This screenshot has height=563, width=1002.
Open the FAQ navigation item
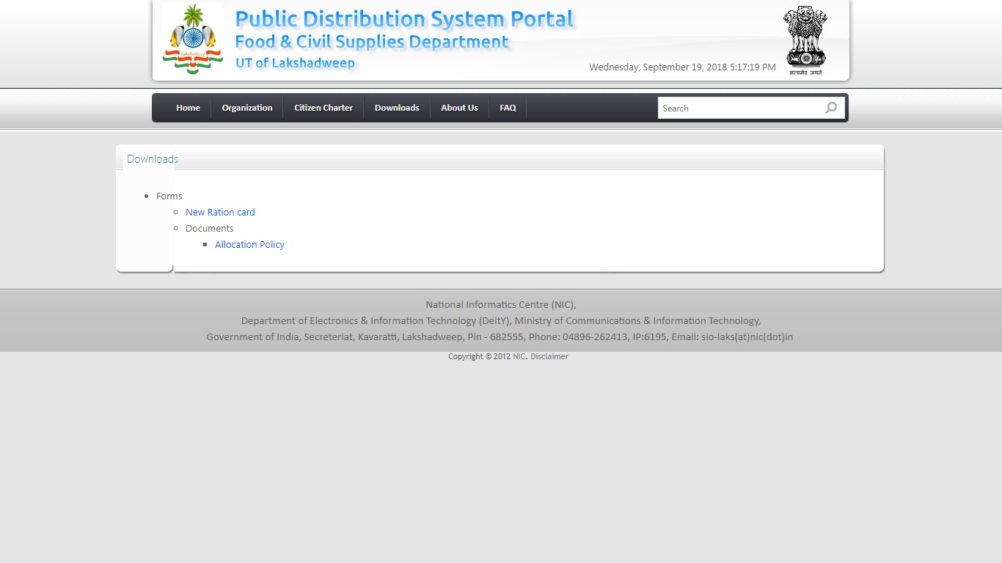[x=508, y=108]
